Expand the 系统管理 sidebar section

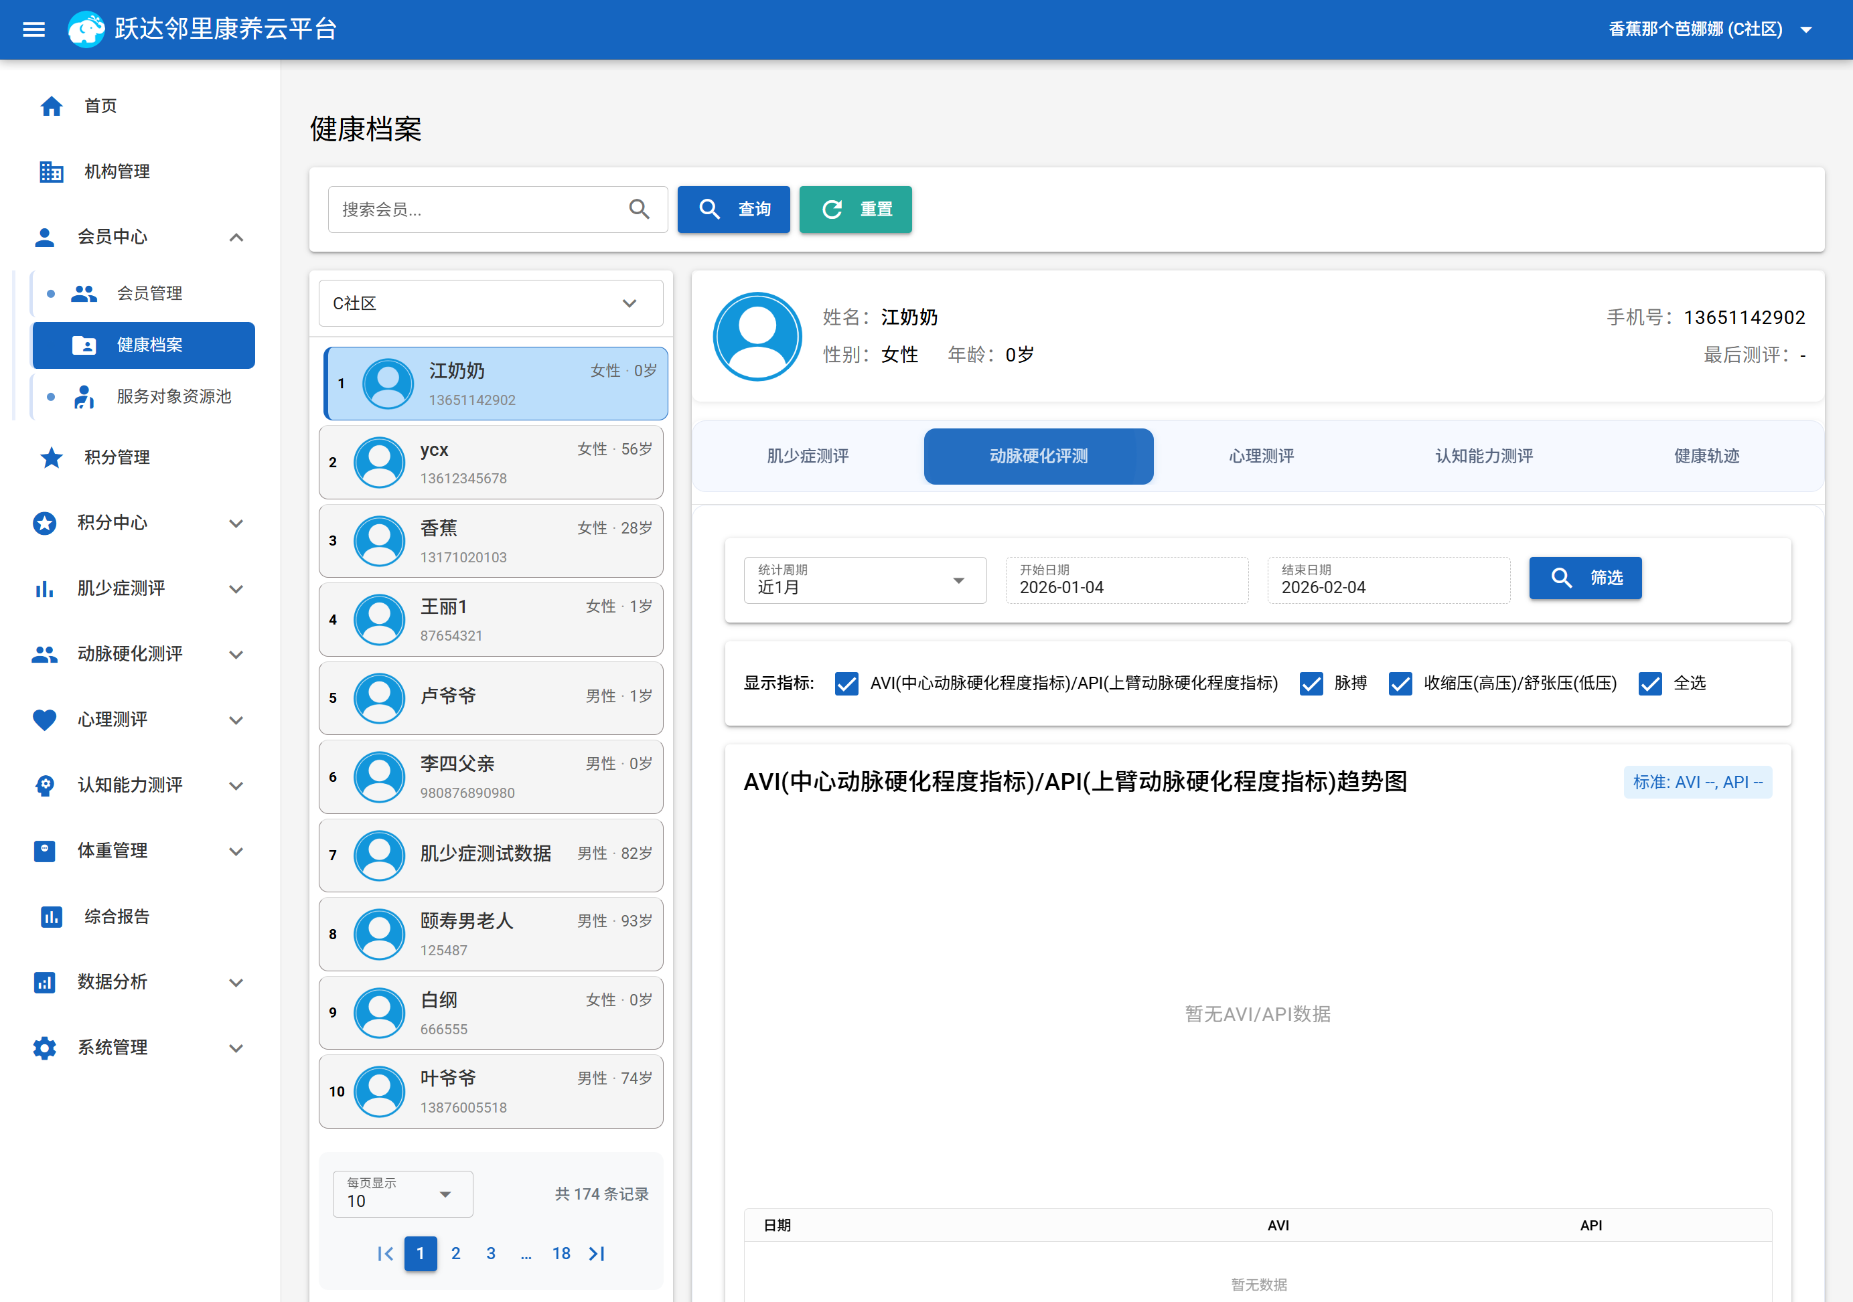[x=236, y=1049]
